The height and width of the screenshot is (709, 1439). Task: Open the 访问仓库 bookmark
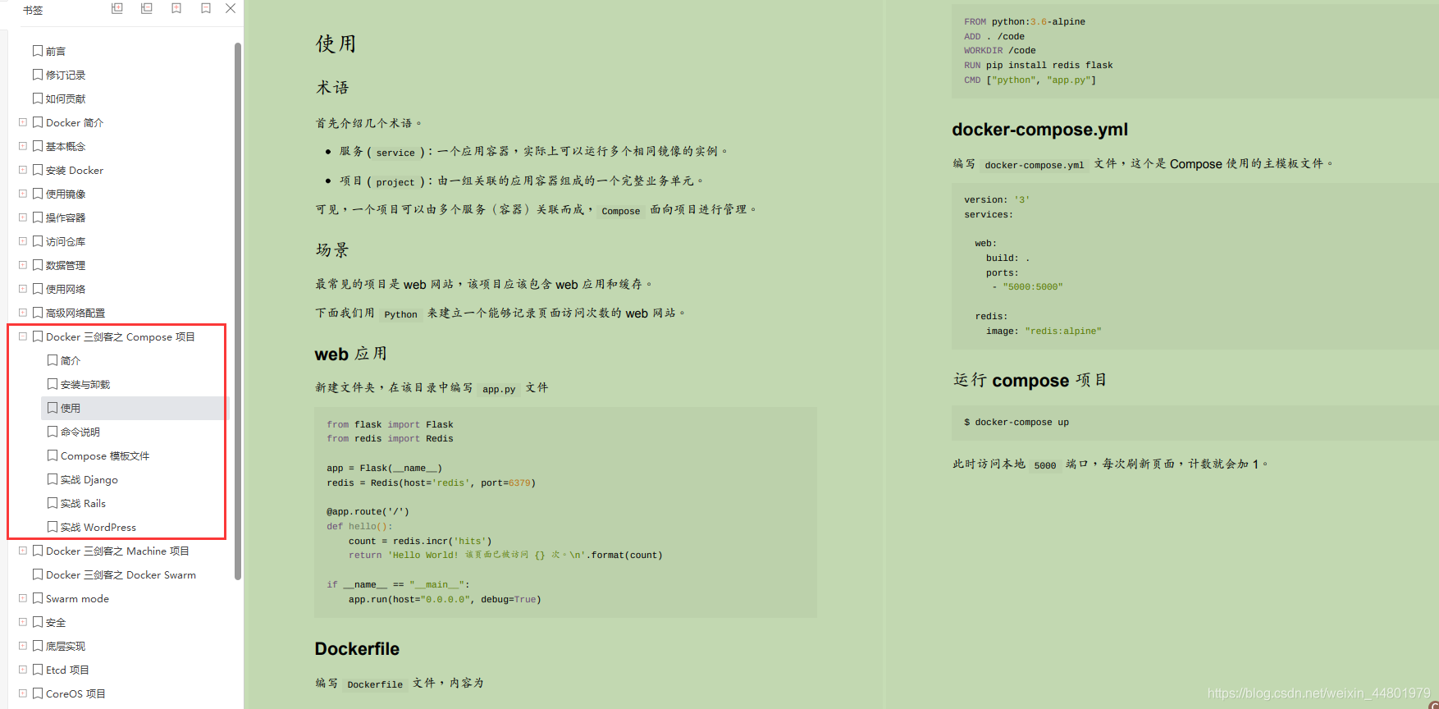66,241
